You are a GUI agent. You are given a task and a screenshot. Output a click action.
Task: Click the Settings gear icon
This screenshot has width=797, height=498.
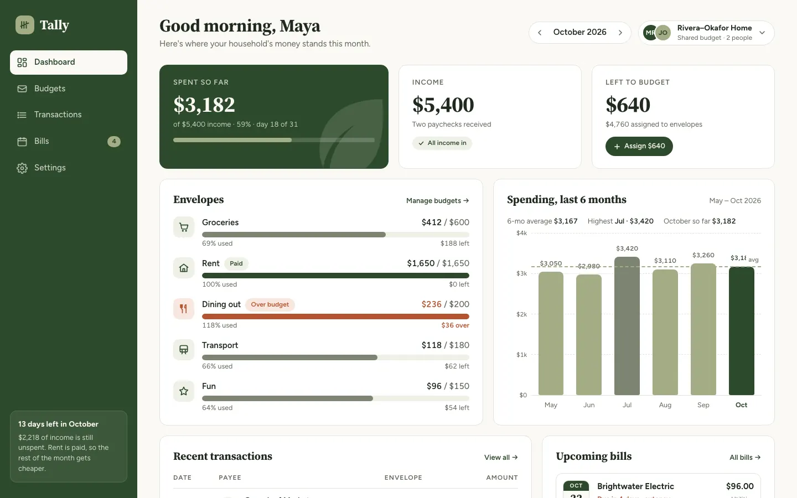(x=22, y=168)
